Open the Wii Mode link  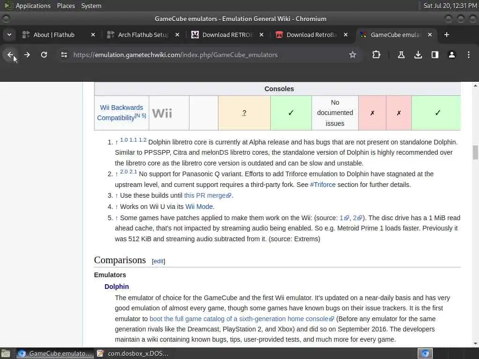[199, 207]
